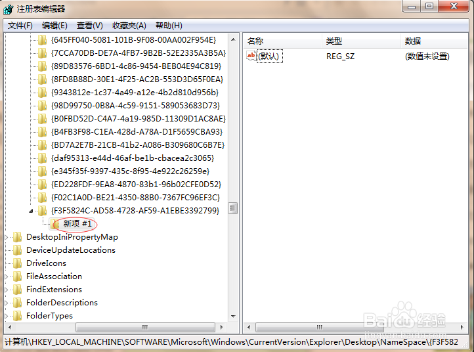Viewport: 474px width, 352px height.
Task: Click folder icon of {9343812e-1c37-4a49-a12e-4b2d810d956b}
Action: (42, 93)
